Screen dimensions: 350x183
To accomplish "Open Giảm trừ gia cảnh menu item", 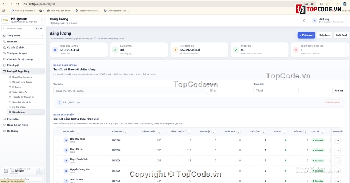I will click(26, 102).
